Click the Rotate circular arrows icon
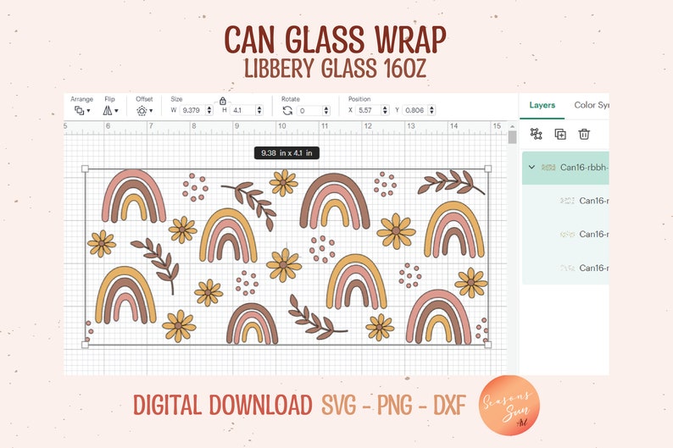 pos(287,111)
